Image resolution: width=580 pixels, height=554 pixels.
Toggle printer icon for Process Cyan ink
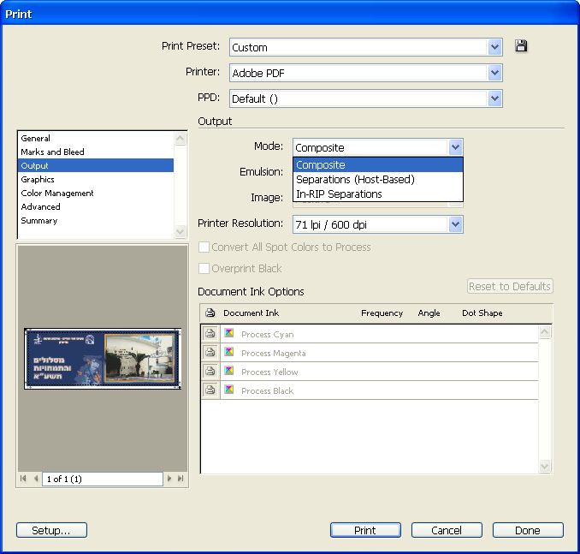coord(210,334)
